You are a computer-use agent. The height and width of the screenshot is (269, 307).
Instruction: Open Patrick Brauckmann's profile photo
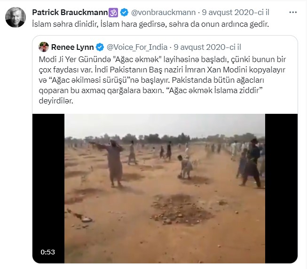pyautogui.click(x=16, y=17)
